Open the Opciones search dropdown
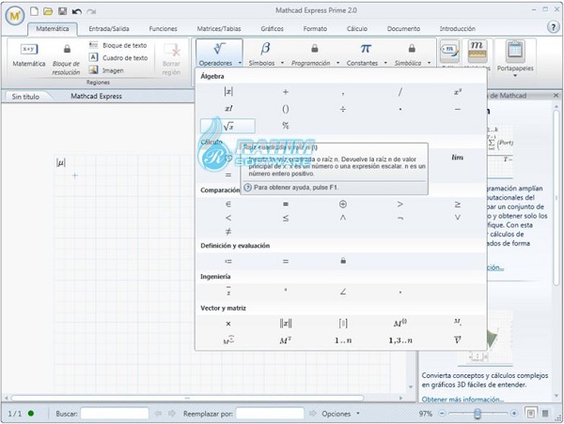This screenshot has width=564, height=424. point(340,414)
